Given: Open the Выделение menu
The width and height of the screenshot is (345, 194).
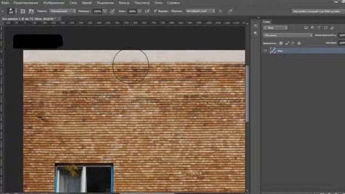Looking at the screenshot, I should point(106,3).
